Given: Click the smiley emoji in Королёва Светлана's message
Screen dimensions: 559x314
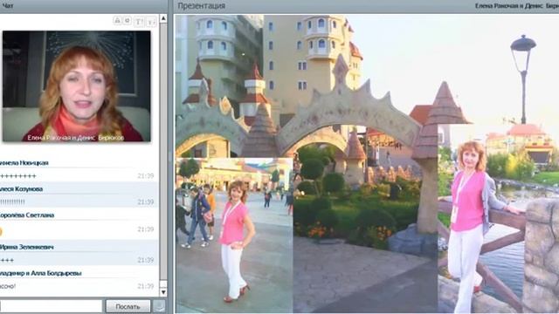Looking at the screenshot, I should point(1,232).
